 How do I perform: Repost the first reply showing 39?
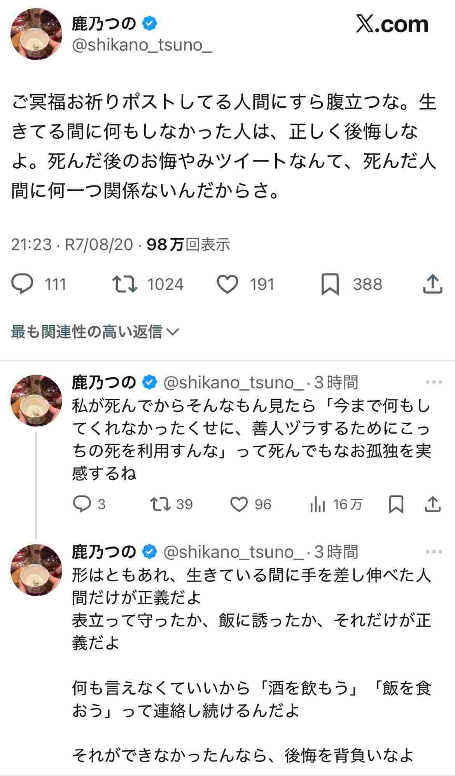161,504
